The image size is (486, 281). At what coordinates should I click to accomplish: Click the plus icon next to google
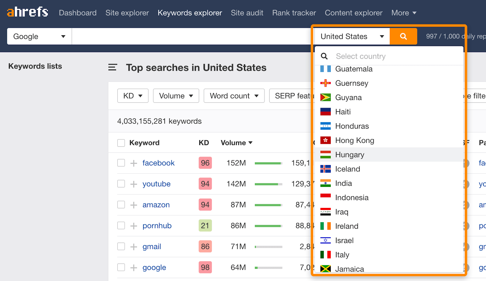tap(134, 268)
